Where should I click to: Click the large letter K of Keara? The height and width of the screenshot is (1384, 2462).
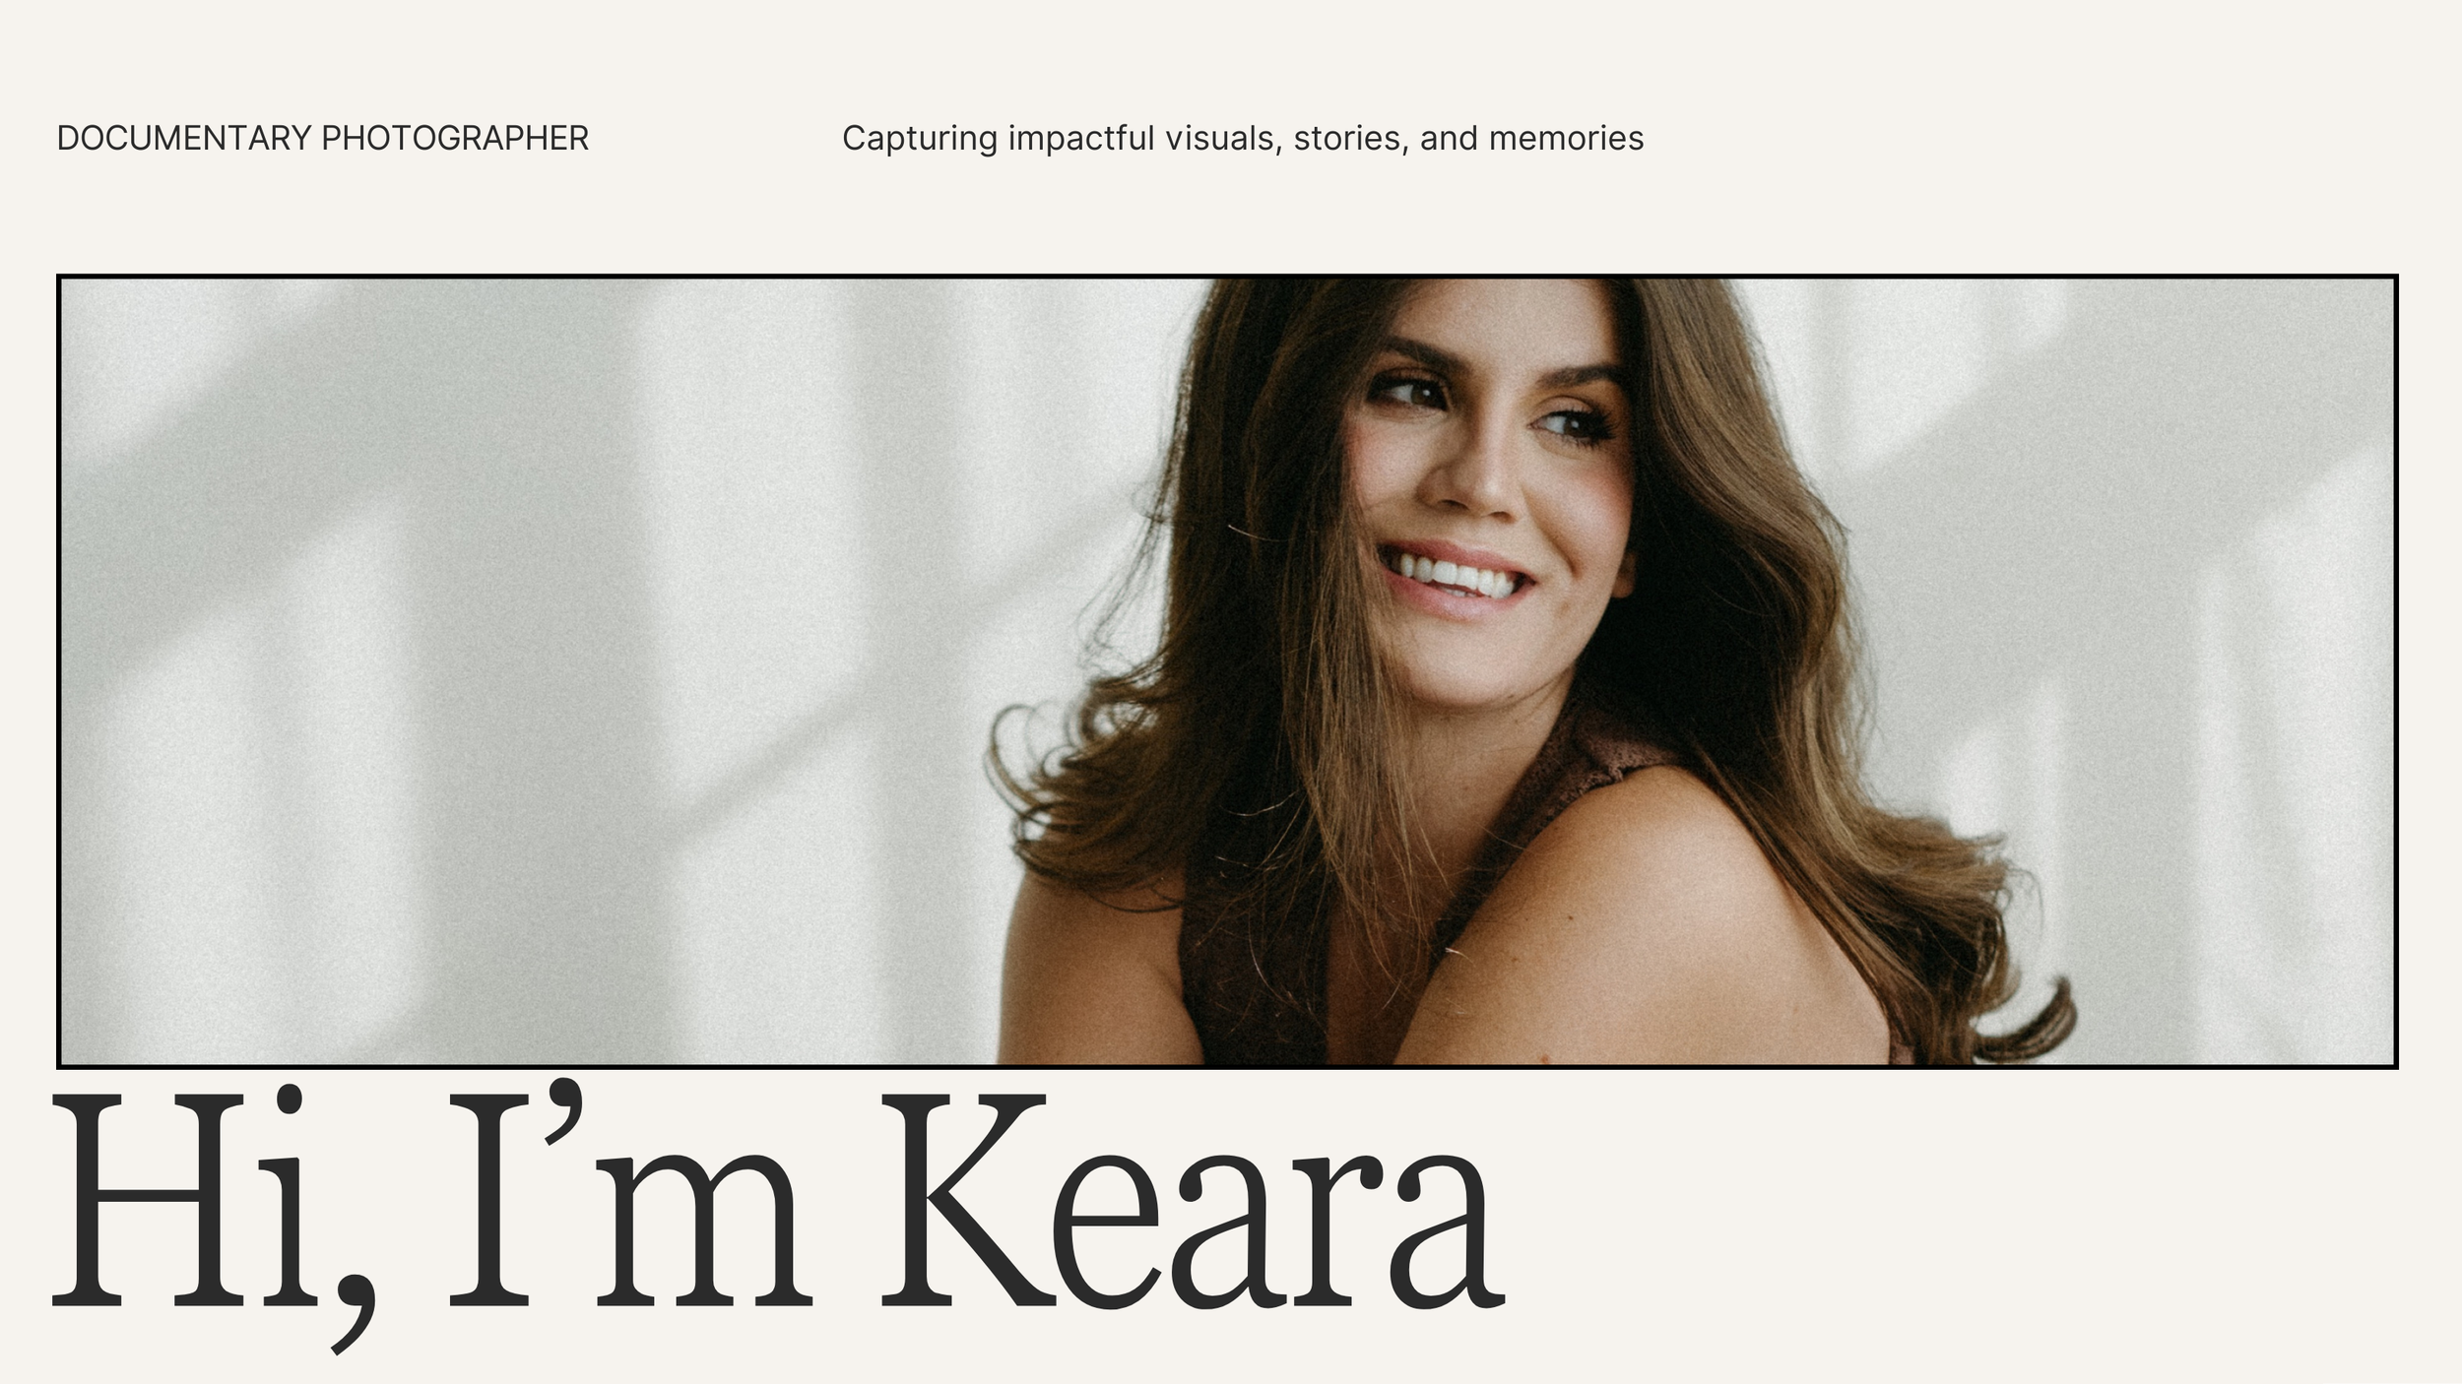pos(963,1200)
